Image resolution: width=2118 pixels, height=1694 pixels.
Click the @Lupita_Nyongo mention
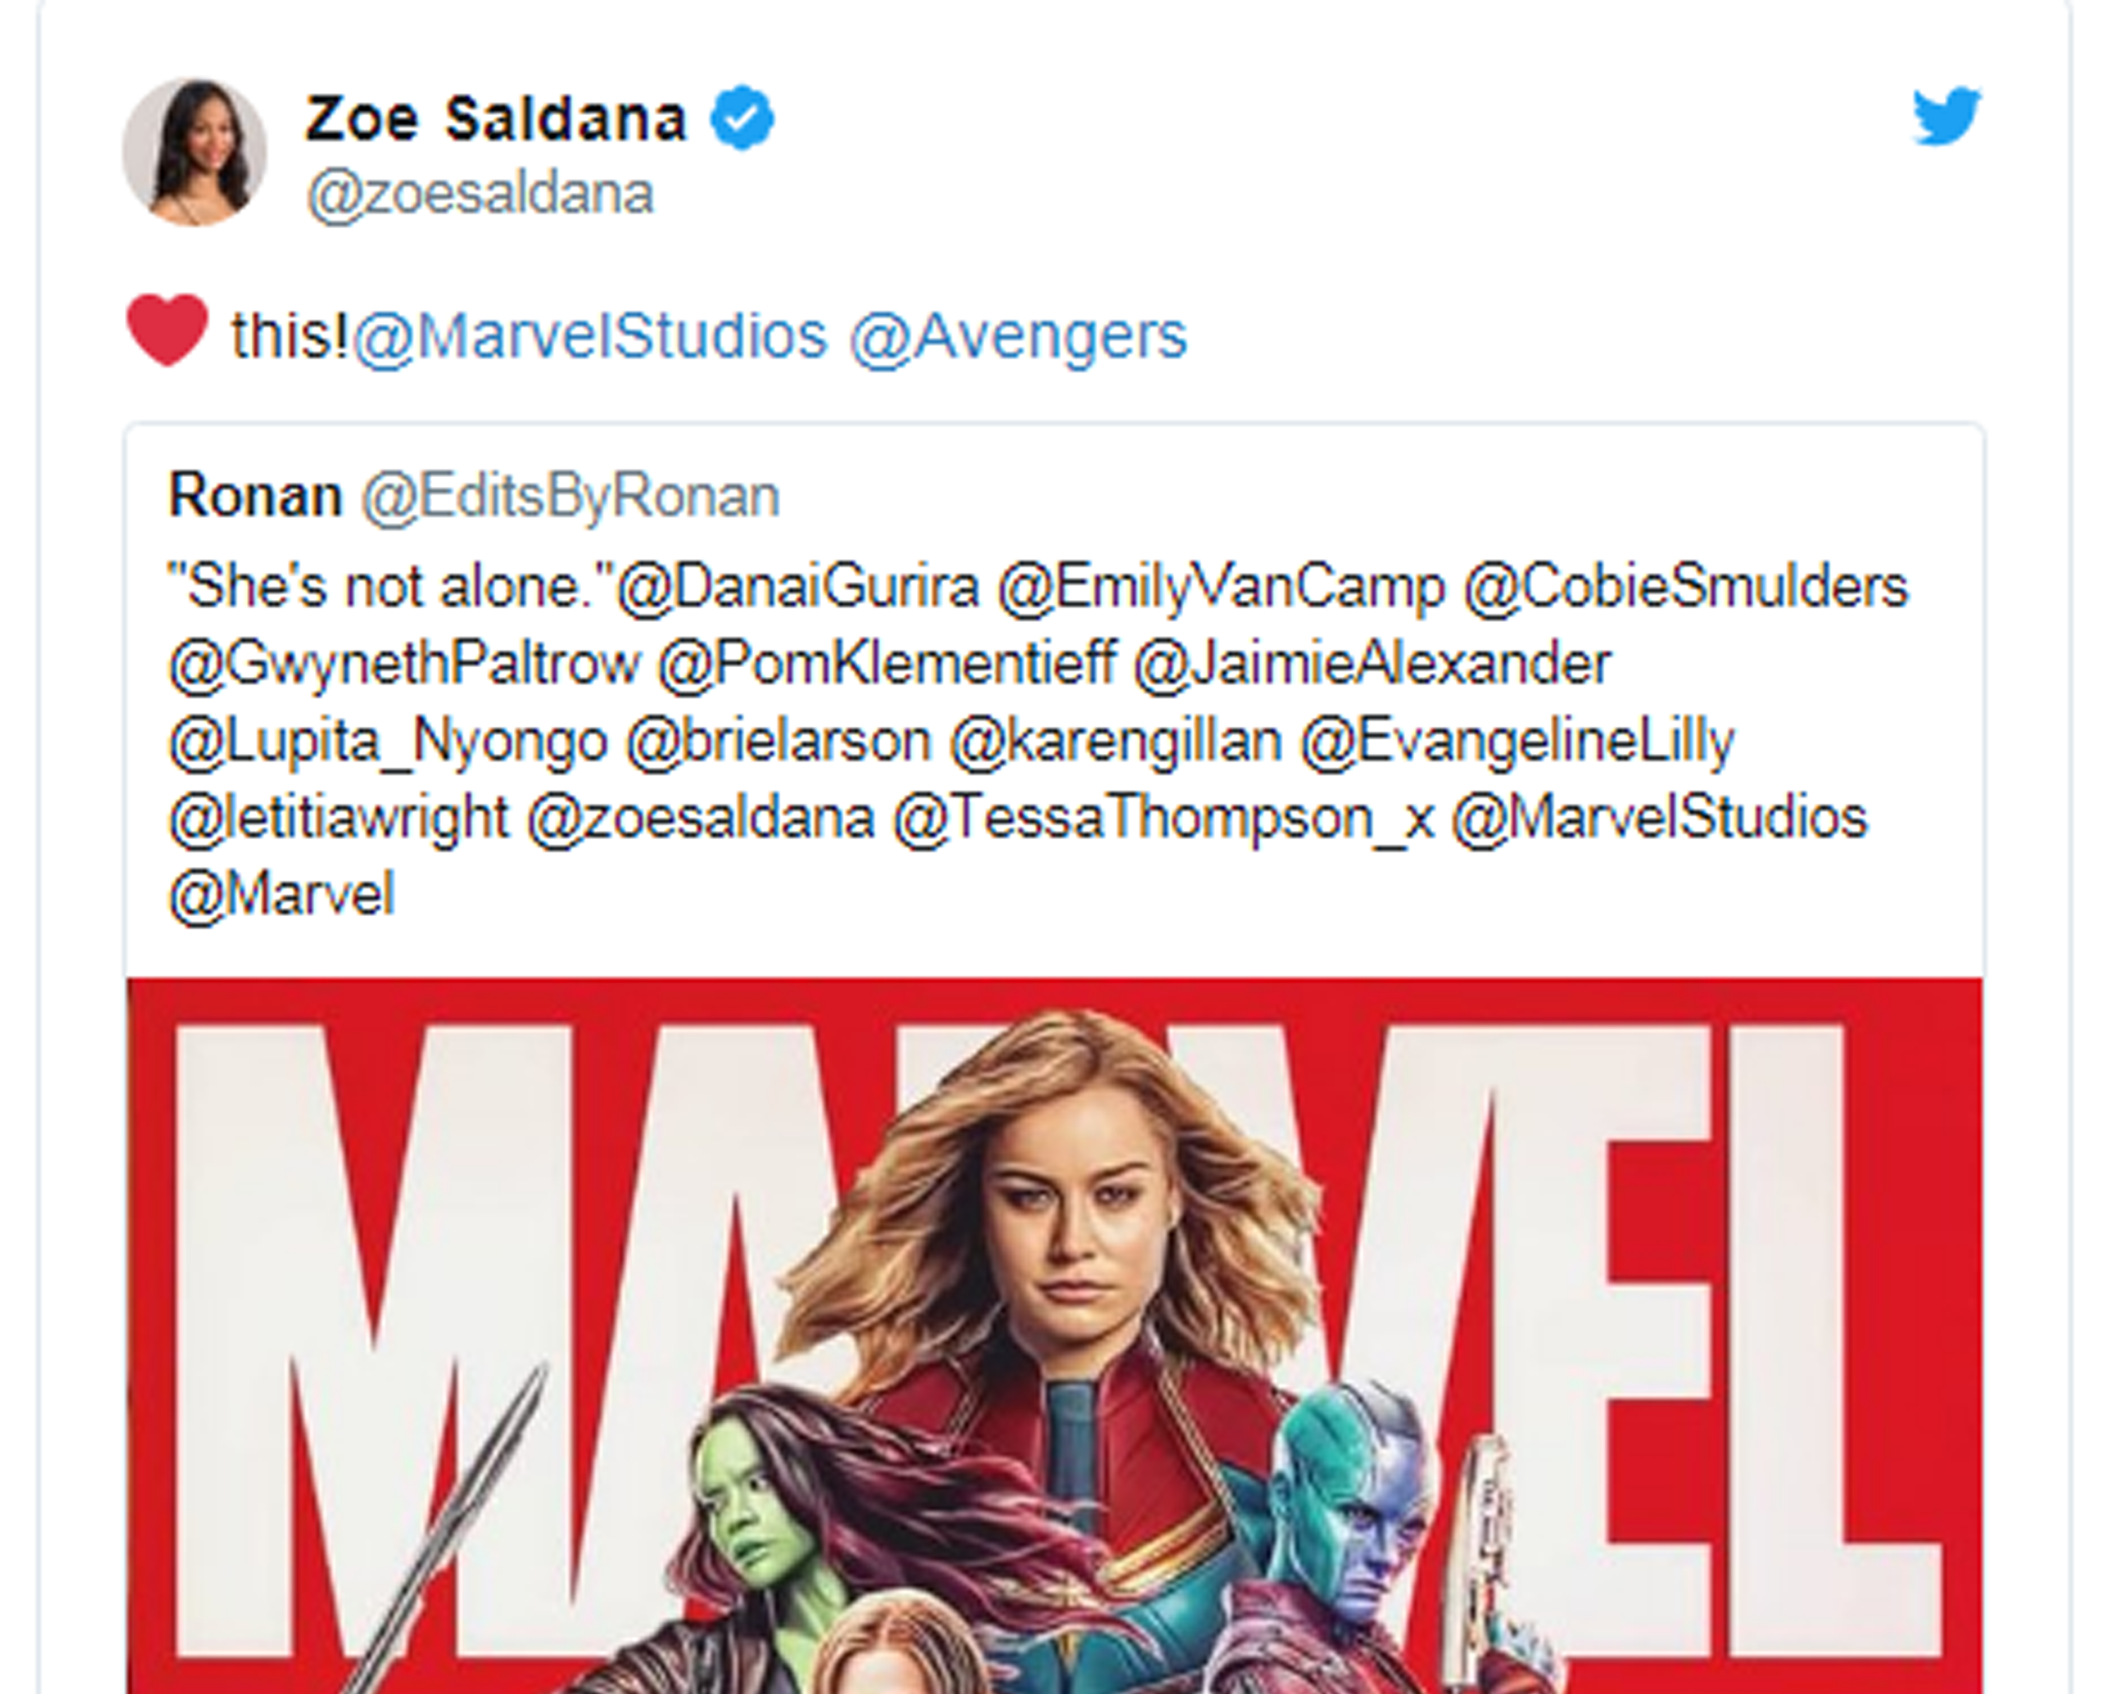388,741
